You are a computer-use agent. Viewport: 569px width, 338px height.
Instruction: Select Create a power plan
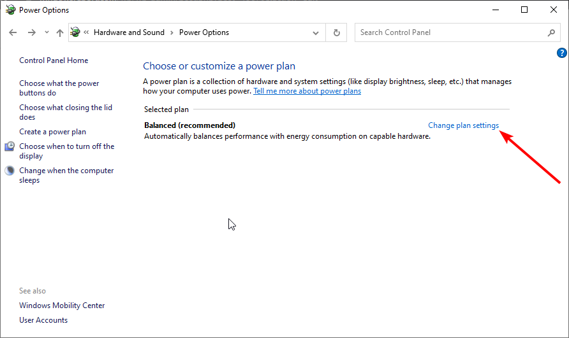click(x=52, y=132)
